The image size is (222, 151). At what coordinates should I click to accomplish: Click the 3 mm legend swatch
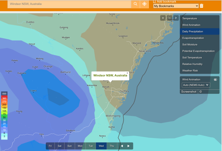4,136
